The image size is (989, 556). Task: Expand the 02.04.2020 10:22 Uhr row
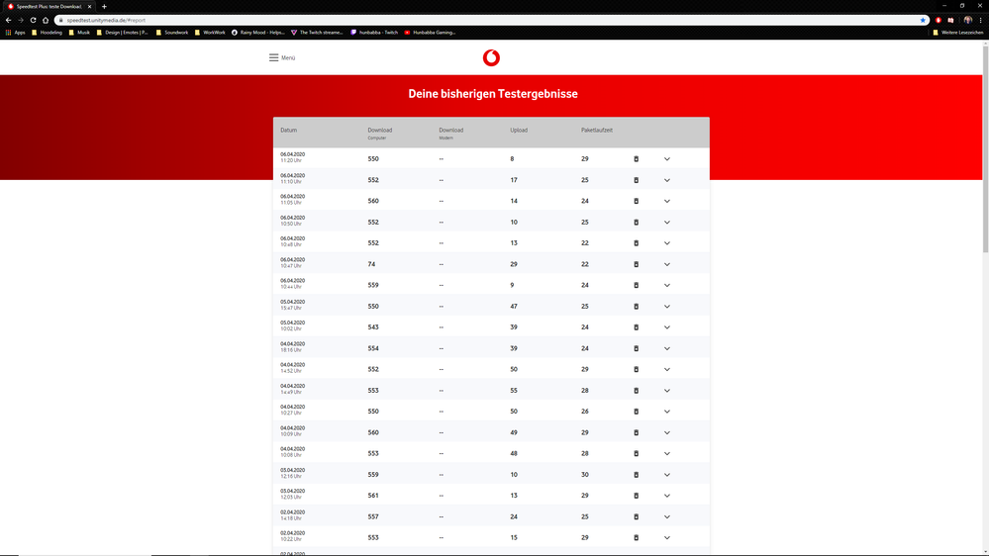pyautogui.click(x=666, y=538)
